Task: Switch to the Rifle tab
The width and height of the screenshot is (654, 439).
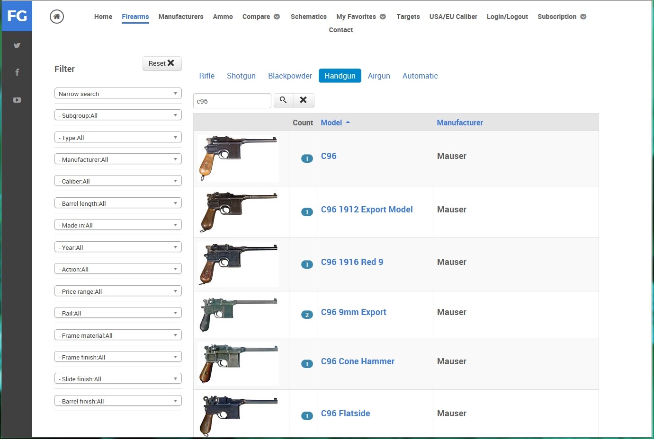Action: click(207, 76)
